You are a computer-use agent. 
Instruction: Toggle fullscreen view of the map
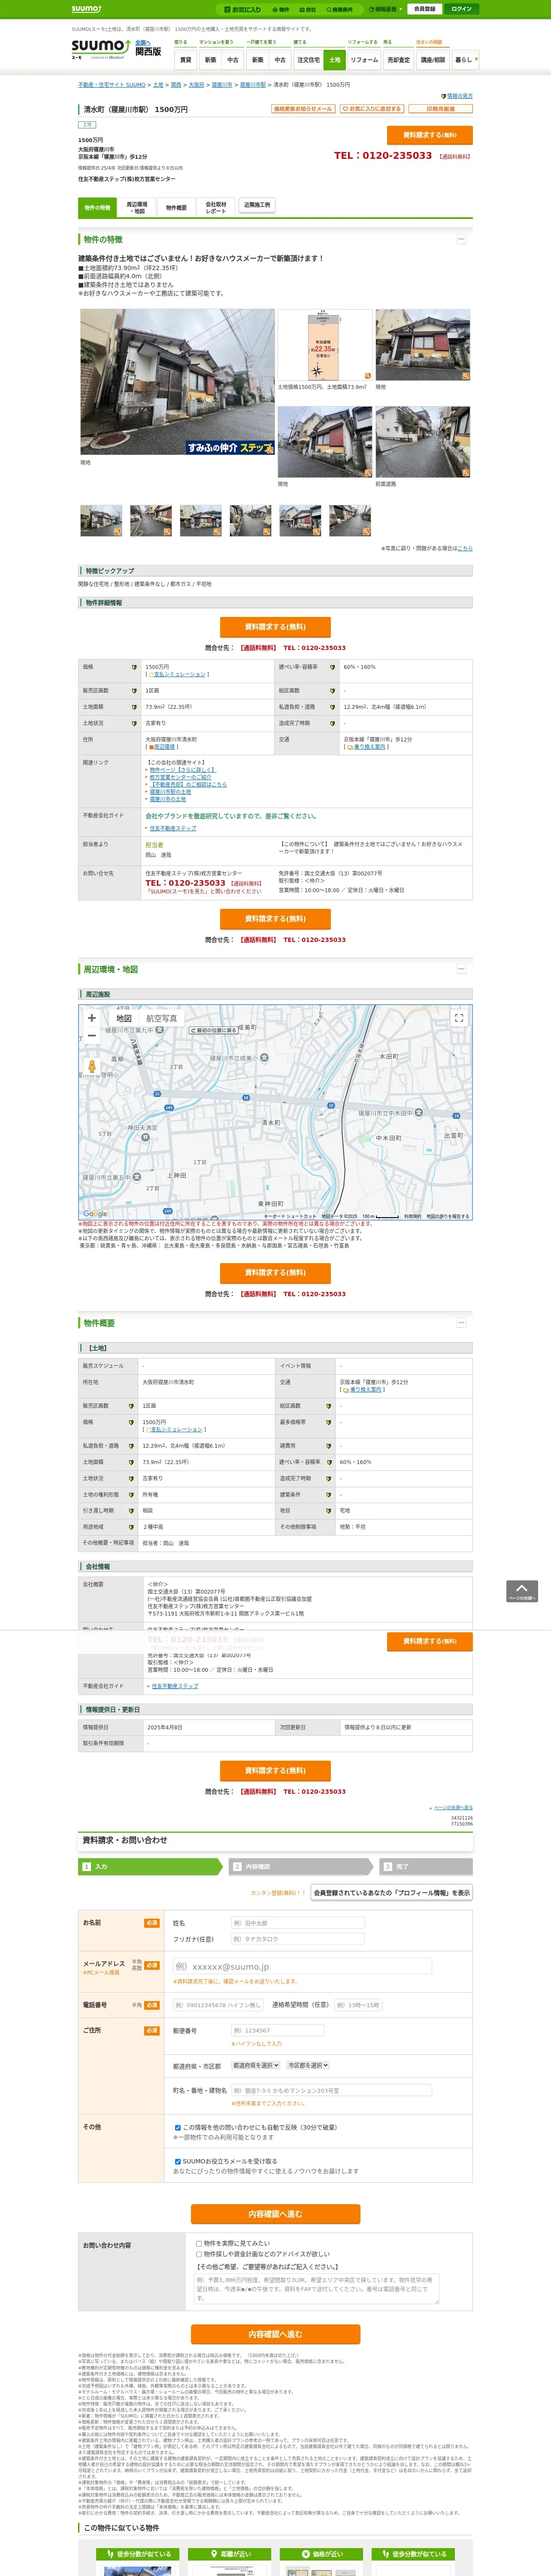pyautogui.click(x=459, y=1018)
